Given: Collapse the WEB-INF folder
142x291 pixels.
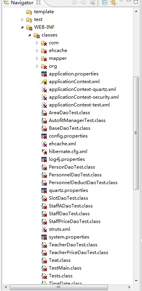Looking at the screenshot, I should [x=22, y=27].
